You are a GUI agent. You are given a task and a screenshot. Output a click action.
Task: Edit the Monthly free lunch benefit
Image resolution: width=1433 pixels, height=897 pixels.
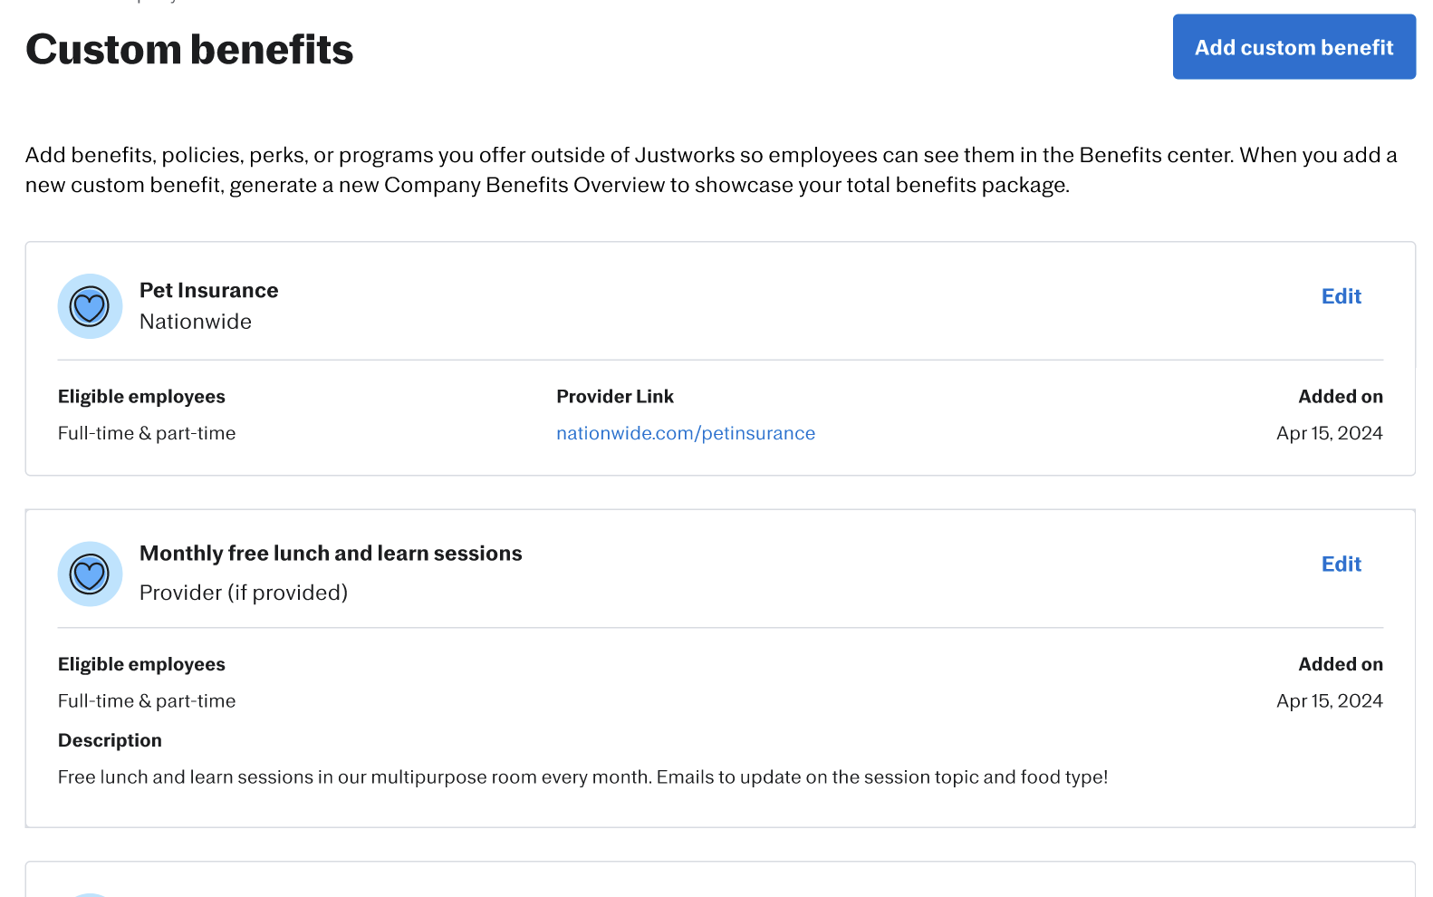(1341, 564)
